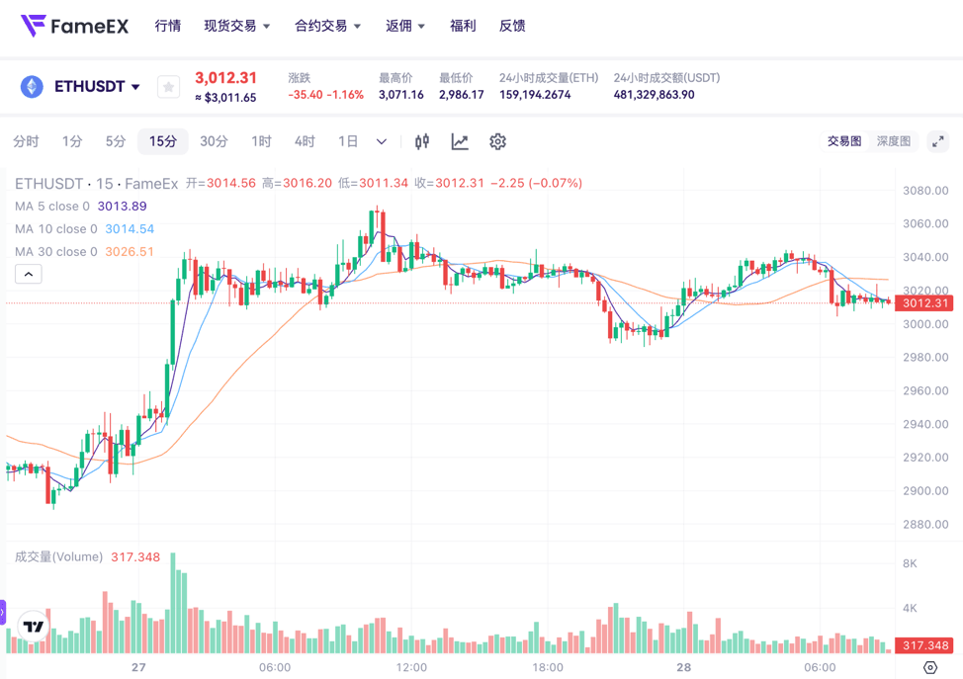The image size is (963, 679).
Task: Click the FameEX logo
Action: point(74,26)
